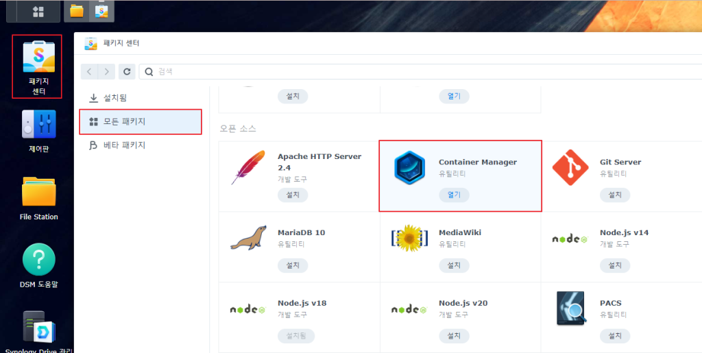
Task: Switch to File Station in the taskbar
Action: (x=77, y=11)
